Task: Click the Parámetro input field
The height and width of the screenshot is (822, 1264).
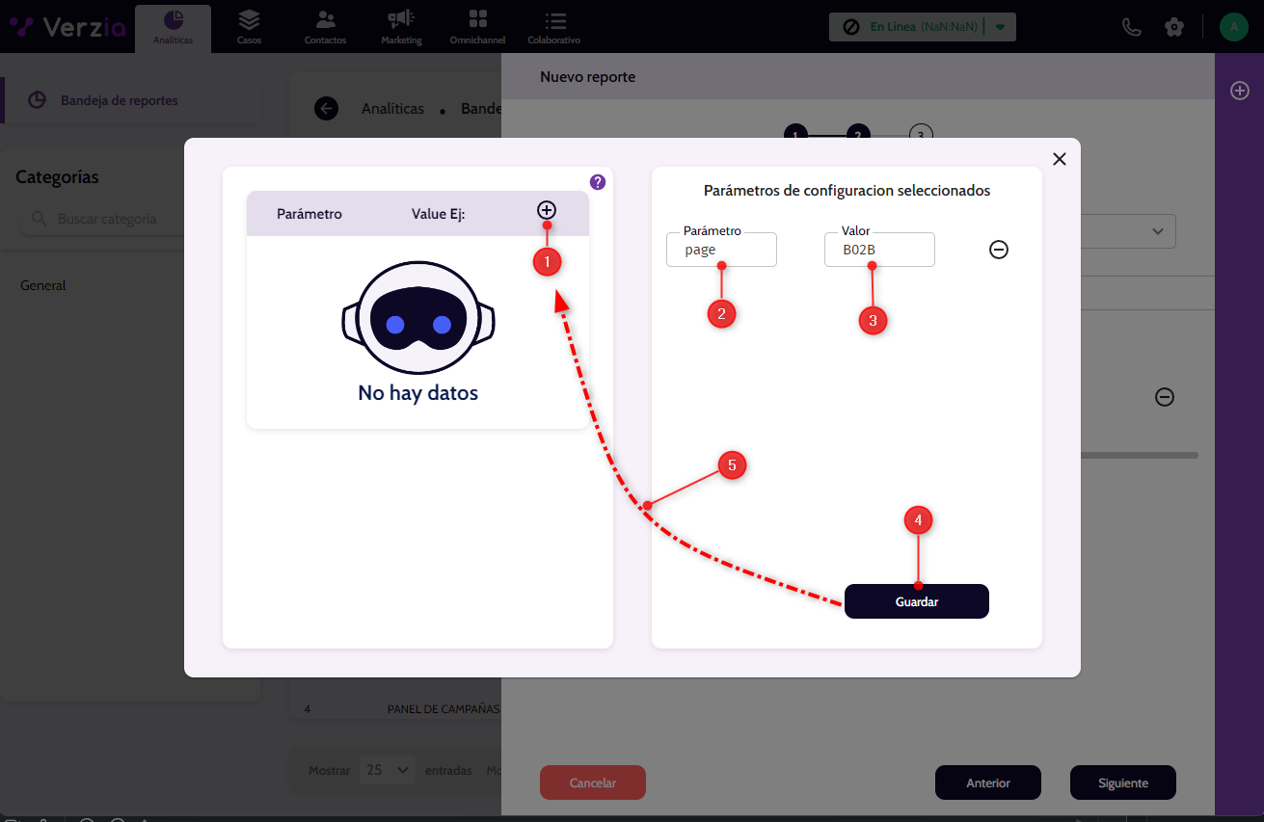Action: click(x=721, y=251)
